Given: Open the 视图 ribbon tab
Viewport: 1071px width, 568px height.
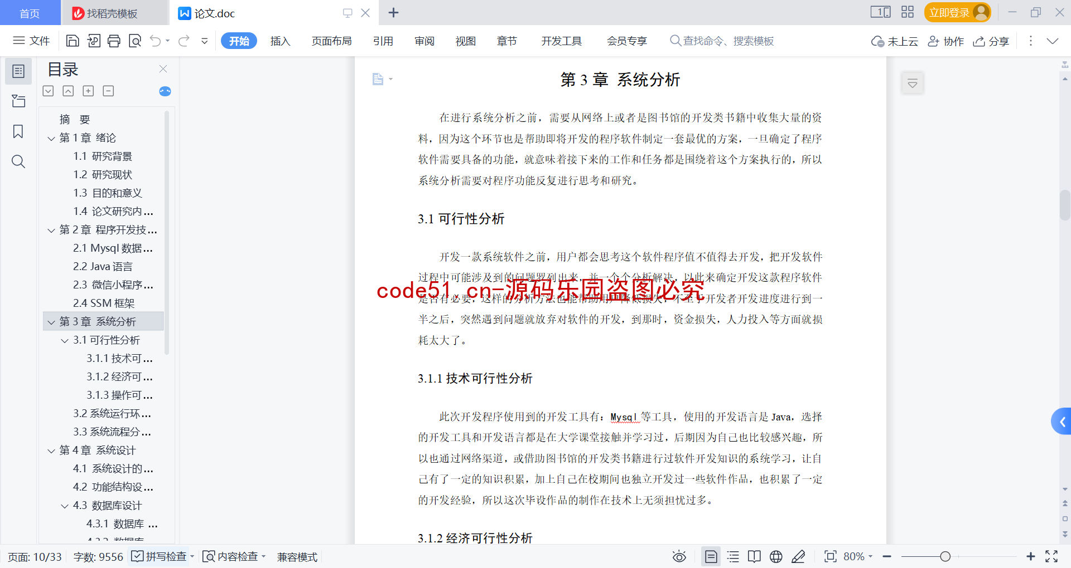Looking at the screenshot, I should click(x=465, y=41).
